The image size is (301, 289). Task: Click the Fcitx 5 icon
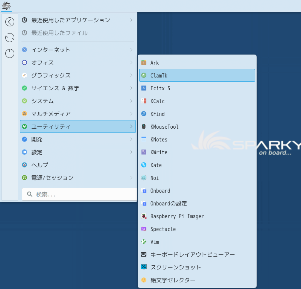click(144, 88)
